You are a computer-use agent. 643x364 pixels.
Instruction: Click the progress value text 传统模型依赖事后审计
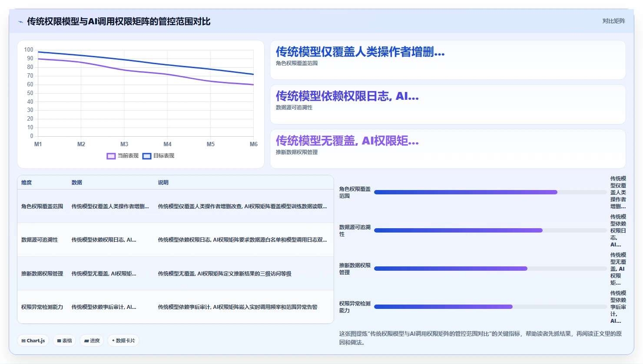click(618, 307)
